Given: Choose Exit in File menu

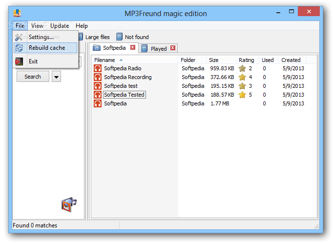Looking at the screenshot, I should (x=45, y=61).
